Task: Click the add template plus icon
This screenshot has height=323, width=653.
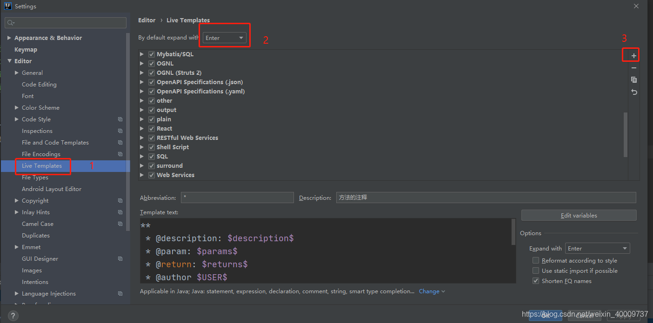Action: tap(634, 56)
